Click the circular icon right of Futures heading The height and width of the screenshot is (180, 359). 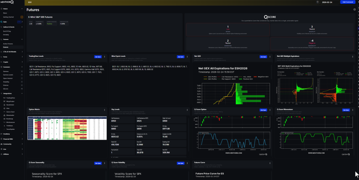click(355, 10)
